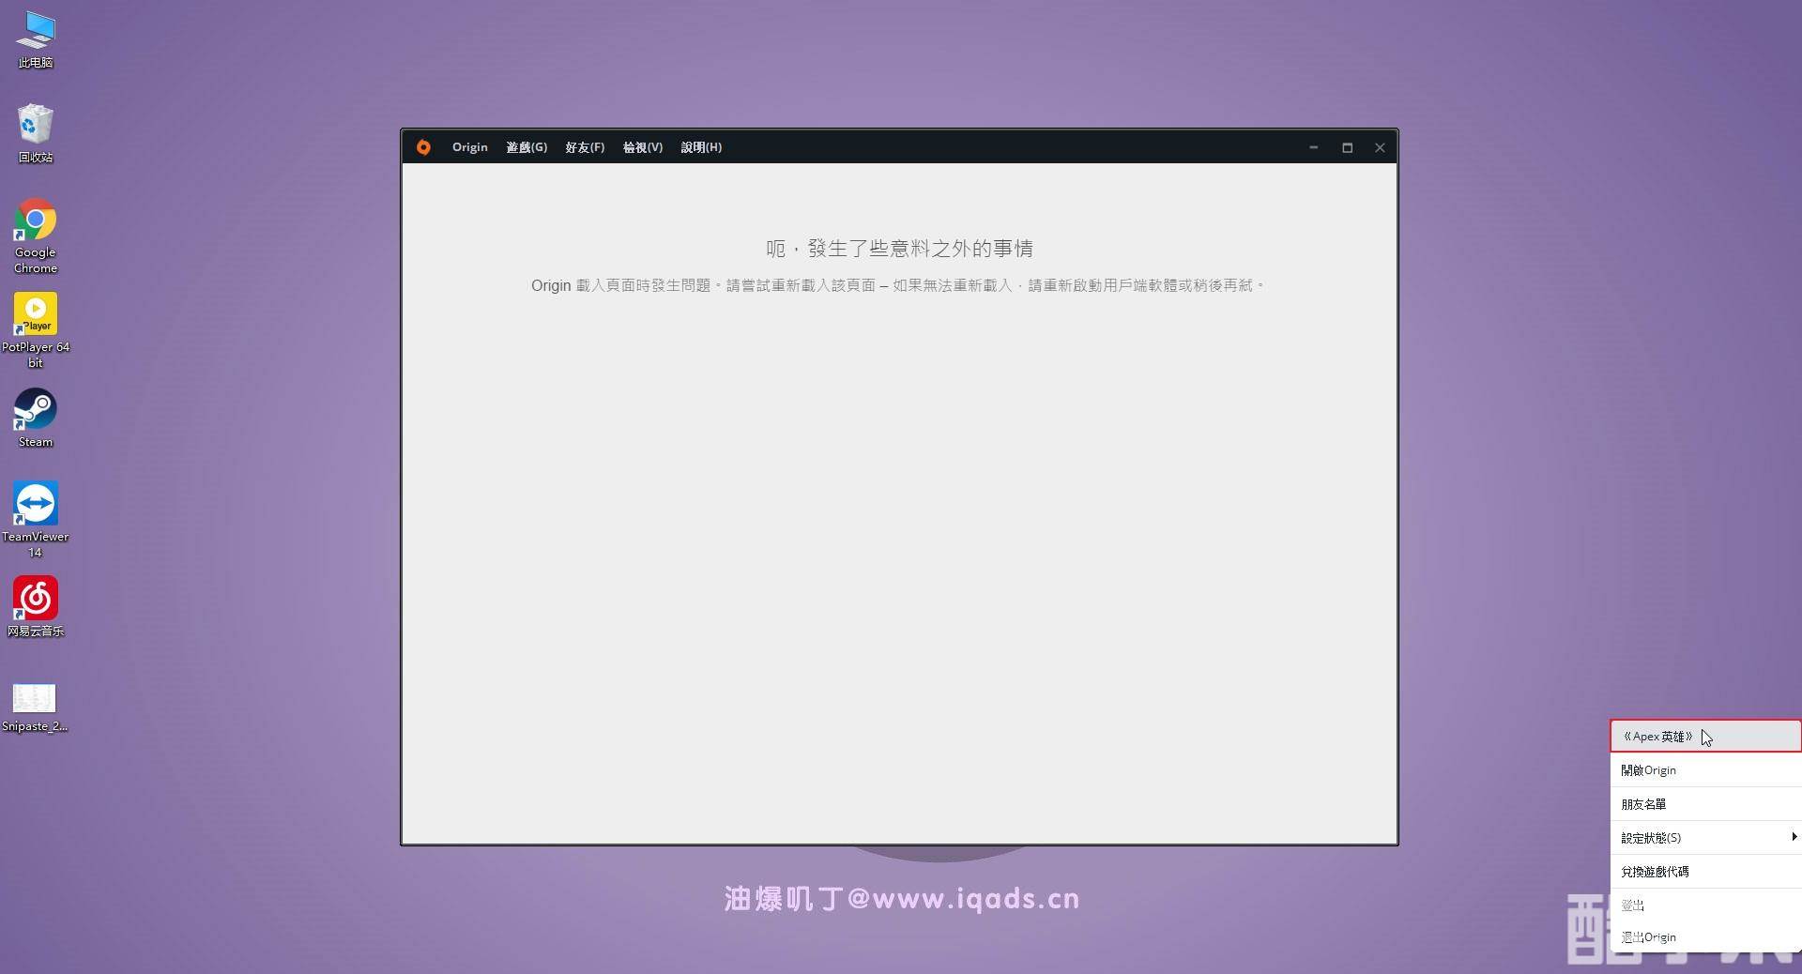
Task: Open the 遊戲(G) menu
Action: coord(527,147)
